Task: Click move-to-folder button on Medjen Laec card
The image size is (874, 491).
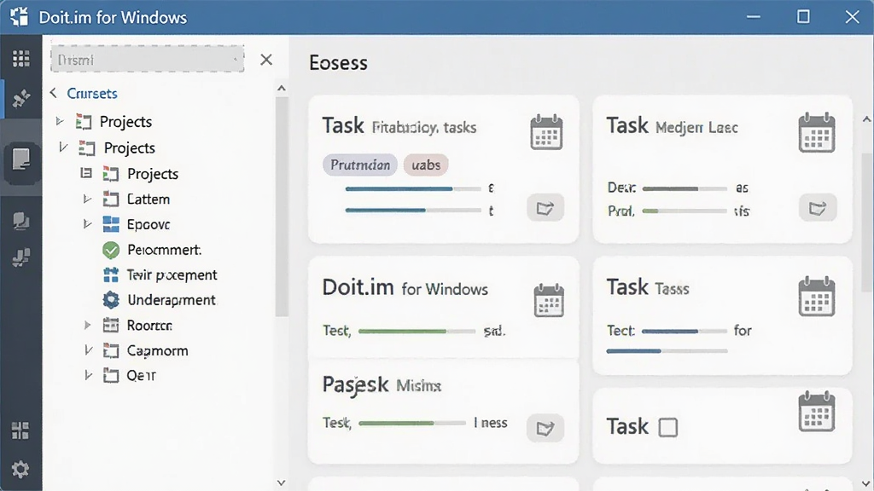Action: (818, 208)
